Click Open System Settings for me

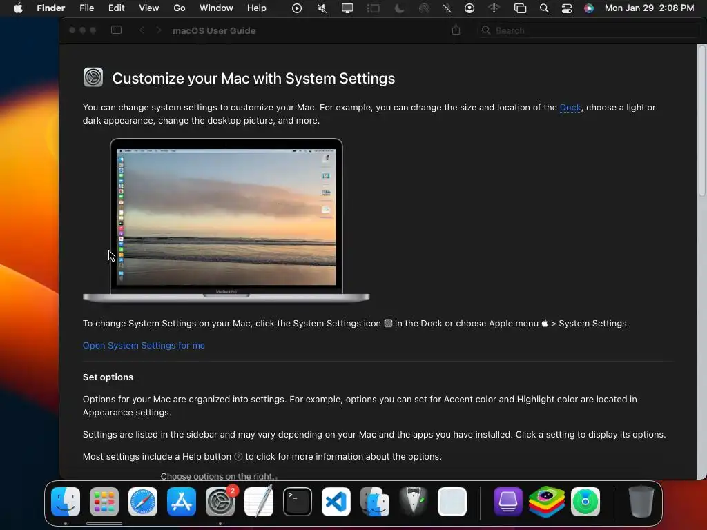[x=144, y=345]
